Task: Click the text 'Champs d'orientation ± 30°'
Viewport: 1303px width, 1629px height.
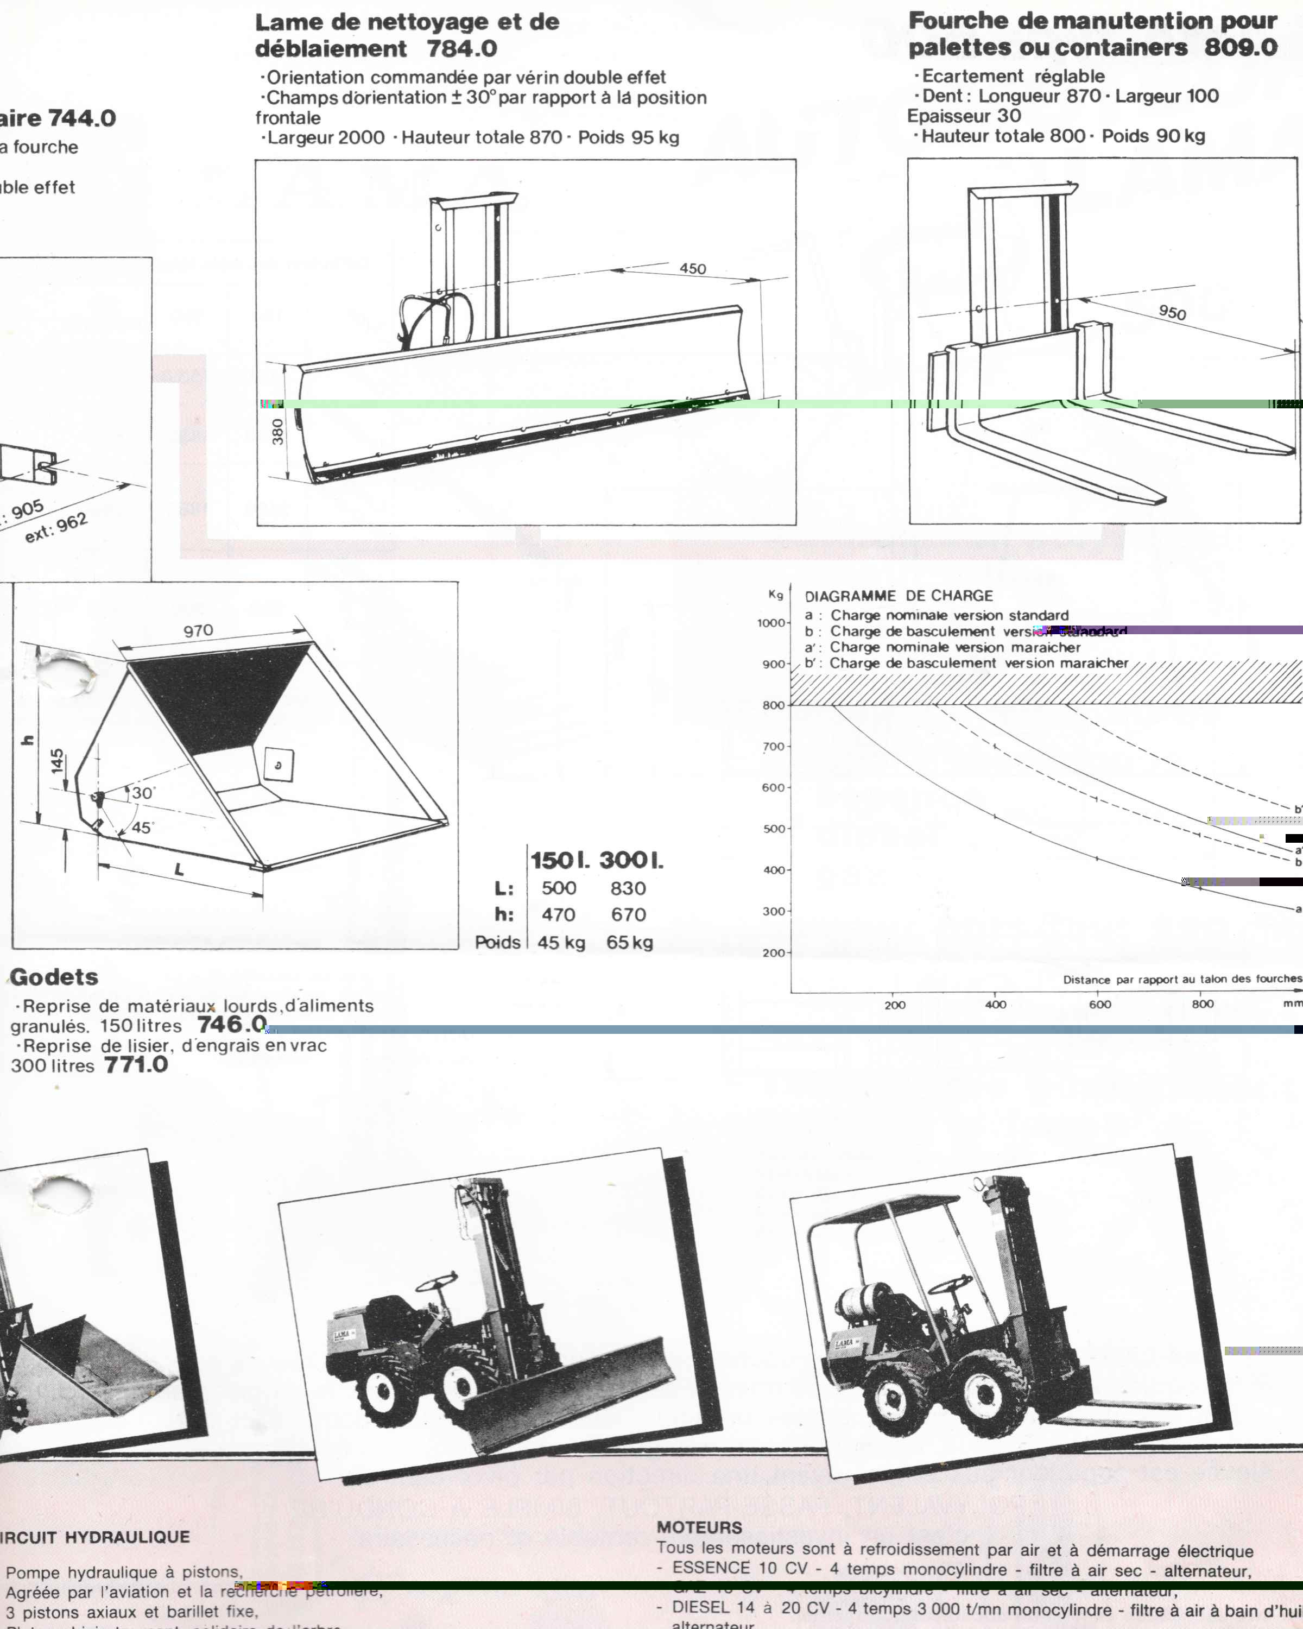Action: pos(382,97)
